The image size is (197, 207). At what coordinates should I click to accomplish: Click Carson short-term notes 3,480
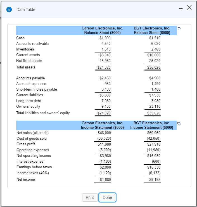point(106,89)
